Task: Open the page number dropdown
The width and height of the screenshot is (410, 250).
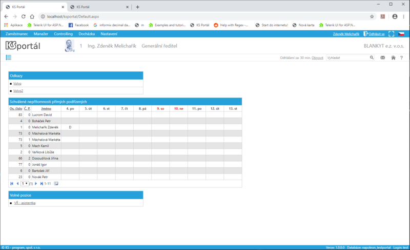Action: (25, 183)
